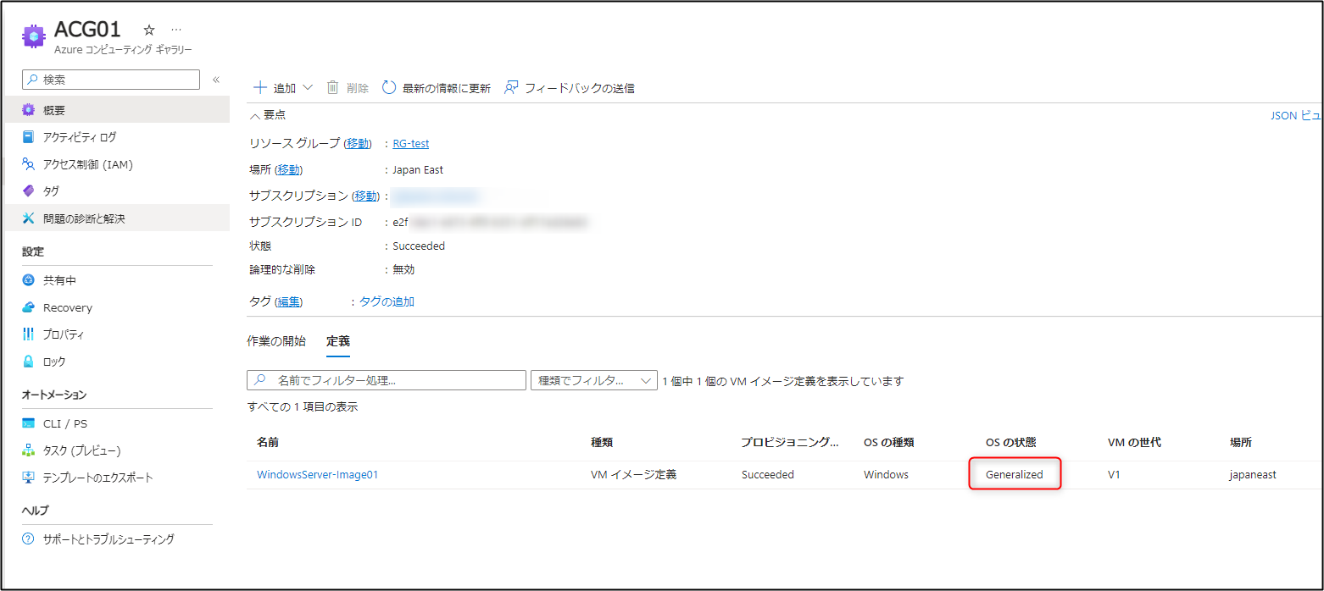Click 最新の情報に更新 refresh button
The height and width of the screenshot is (591, 1324).
coord(437,88)
